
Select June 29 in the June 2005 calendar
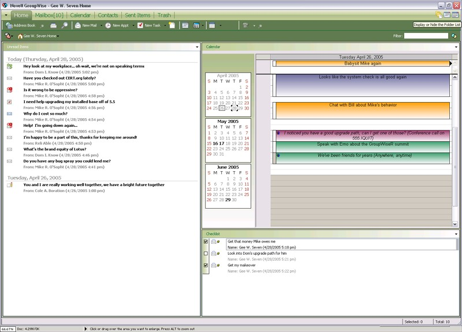point(228,200)
